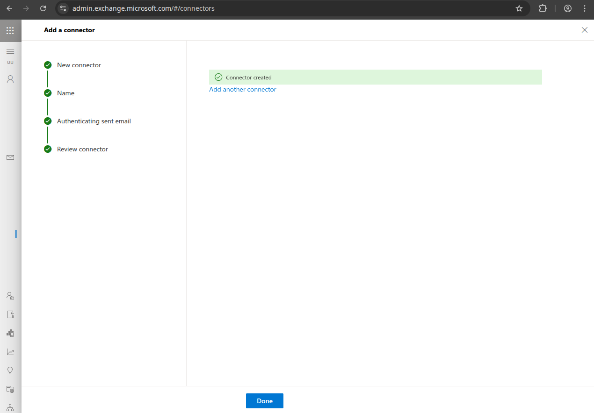594x413 pixels.
Task: Click the green check icon beside Connector created
Action: coord(218,77)
